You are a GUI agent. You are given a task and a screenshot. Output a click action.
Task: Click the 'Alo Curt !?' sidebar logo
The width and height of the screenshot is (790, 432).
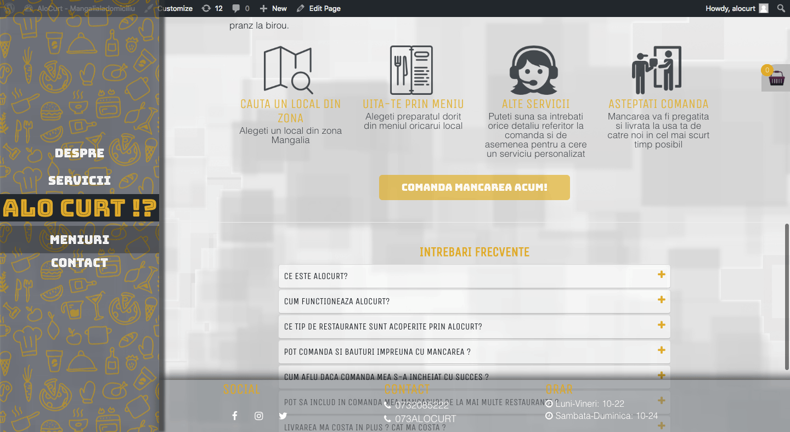pyautogui.click(x=80, y=208)
